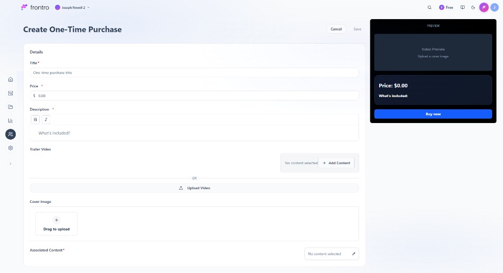Screen dimensions: 503x273
Task: Open the settings gear sidebar icon
Action: point(11,148)
